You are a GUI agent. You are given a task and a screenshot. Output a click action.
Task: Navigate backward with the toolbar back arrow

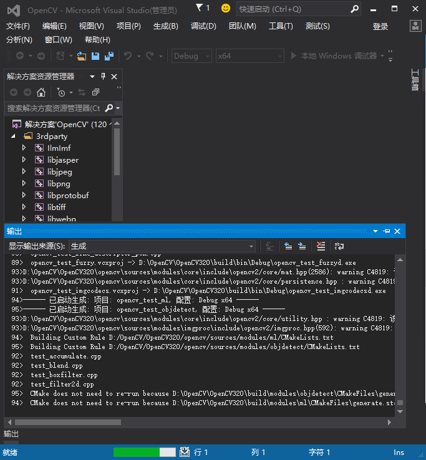click(x=20, y=55)
